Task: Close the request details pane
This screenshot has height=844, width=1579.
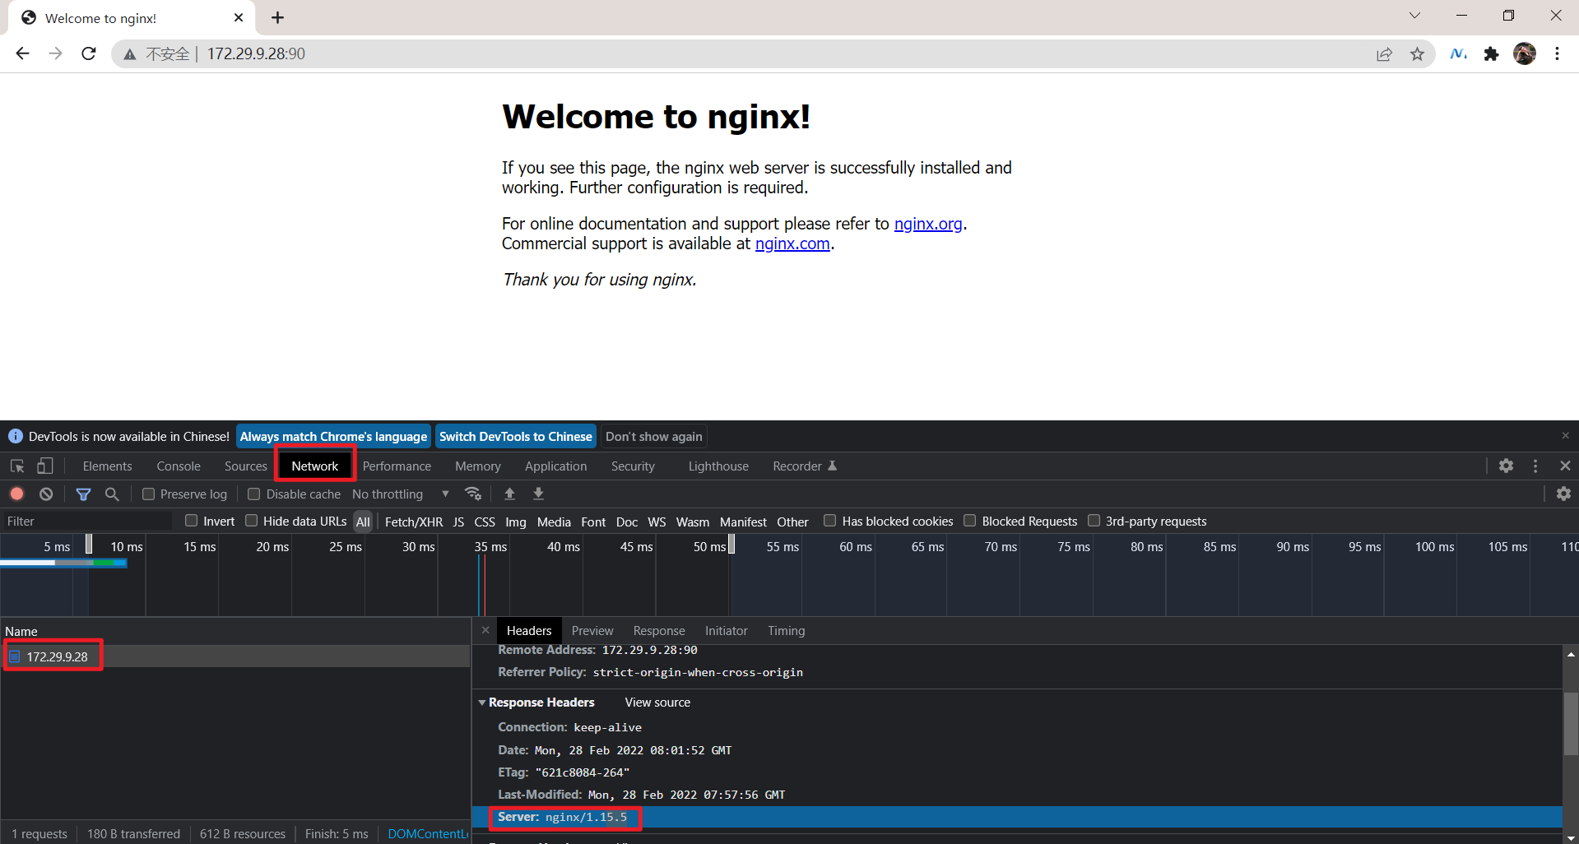Action: click(485, 630)
